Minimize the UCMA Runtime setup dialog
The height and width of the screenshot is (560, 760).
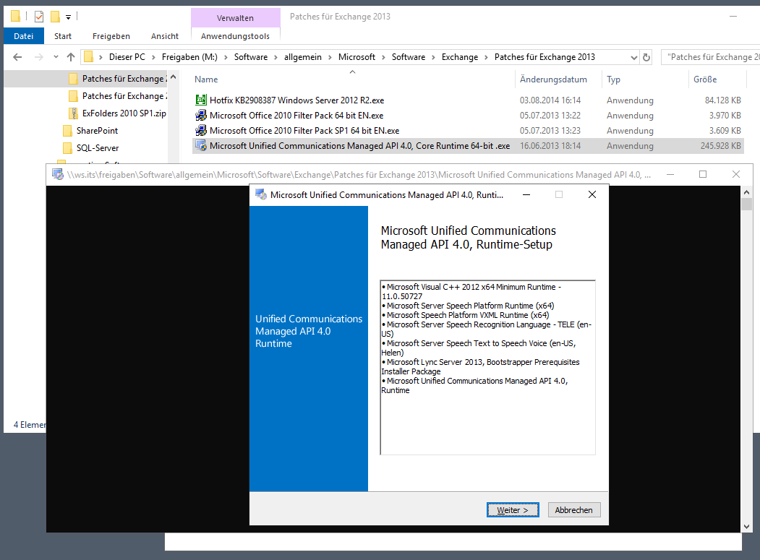click(526, 195)
